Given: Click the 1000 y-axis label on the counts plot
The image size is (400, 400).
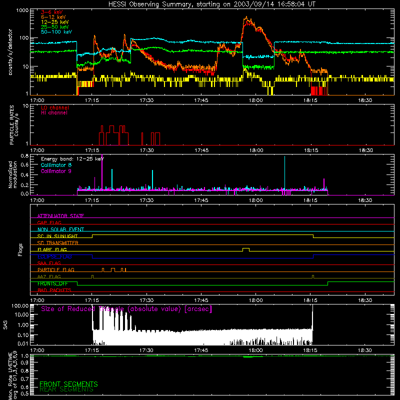Looking at the screenshot, I should pyautogui.click(x=22, y=10).
